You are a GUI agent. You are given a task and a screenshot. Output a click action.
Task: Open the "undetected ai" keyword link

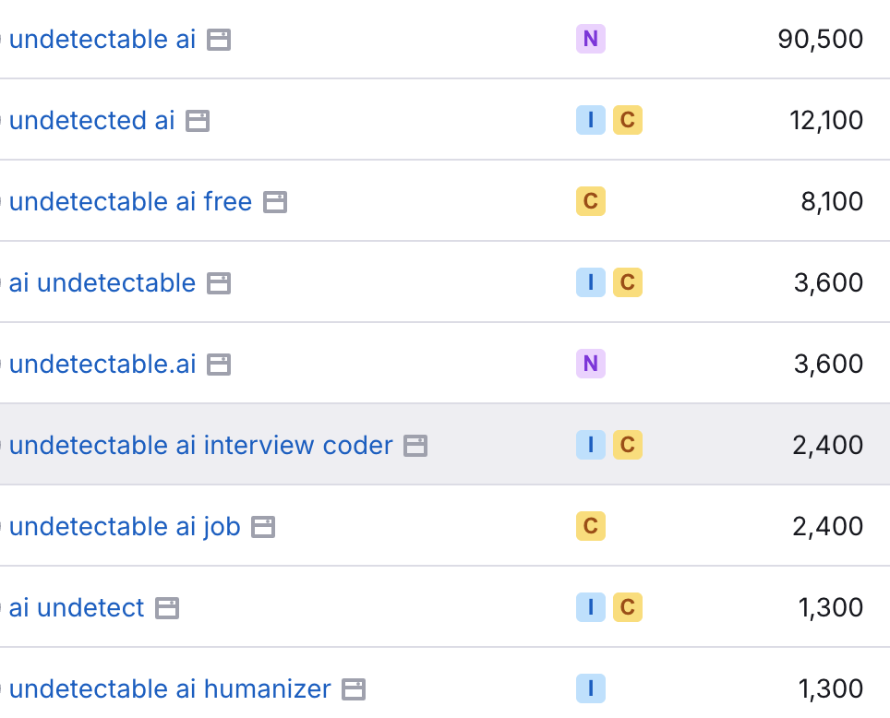click(92, 120)
